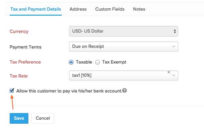Click the red Tax Rate field label
204x137 pixels.
coord(19,76)
